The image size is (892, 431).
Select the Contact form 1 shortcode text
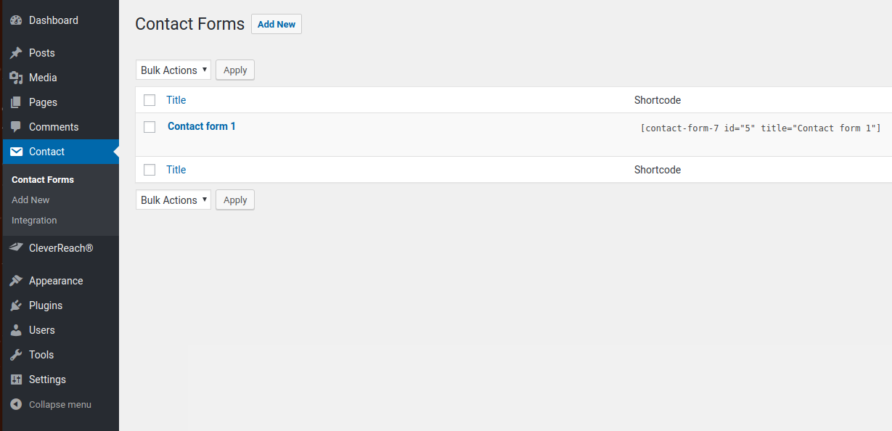760,128
